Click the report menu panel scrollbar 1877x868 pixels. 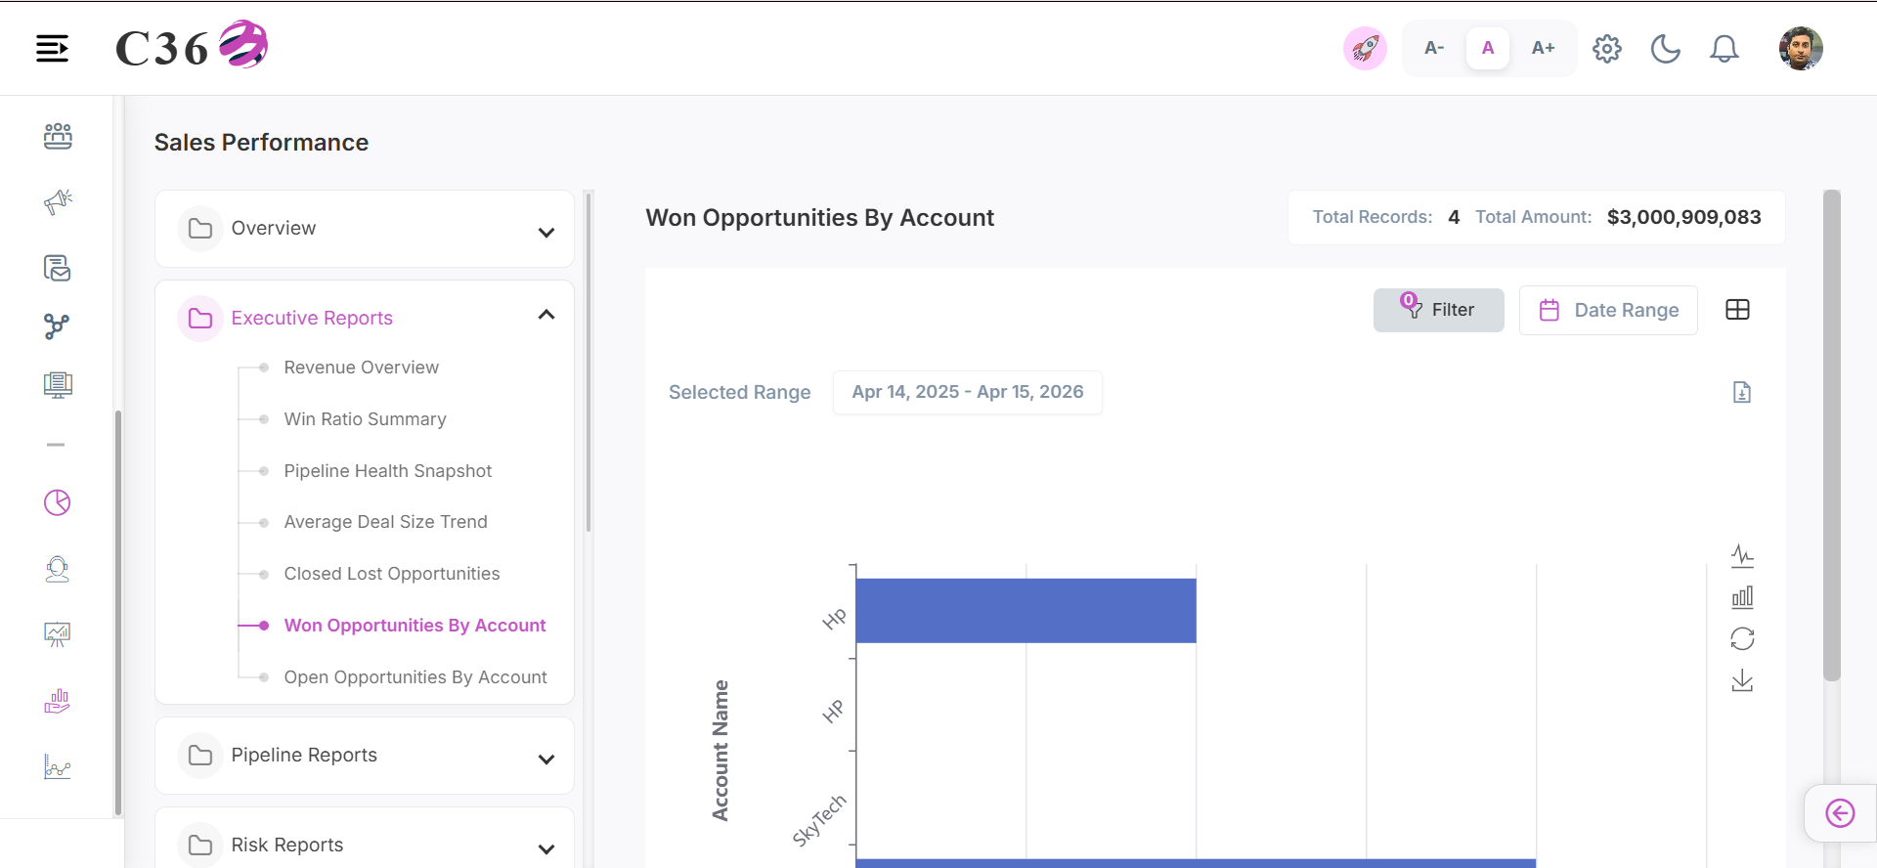[x=589, y=362]
